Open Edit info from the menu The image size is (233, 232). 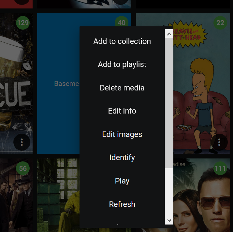[122, 111]
